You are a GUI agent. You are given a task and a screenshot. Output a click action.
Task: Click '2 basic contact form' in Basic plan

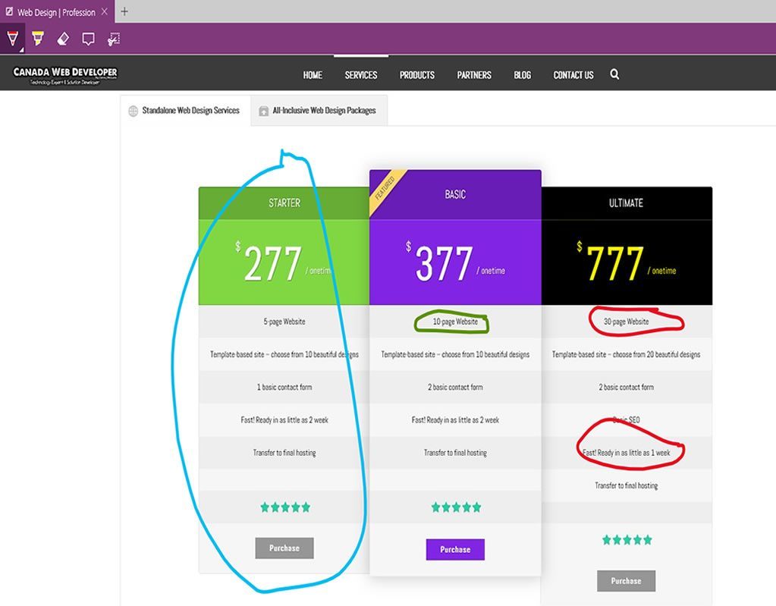pos(455,388)
